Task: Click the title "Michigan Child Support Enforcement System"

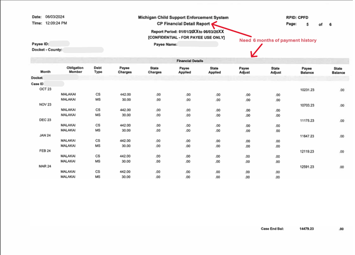Action: [183, 17]
